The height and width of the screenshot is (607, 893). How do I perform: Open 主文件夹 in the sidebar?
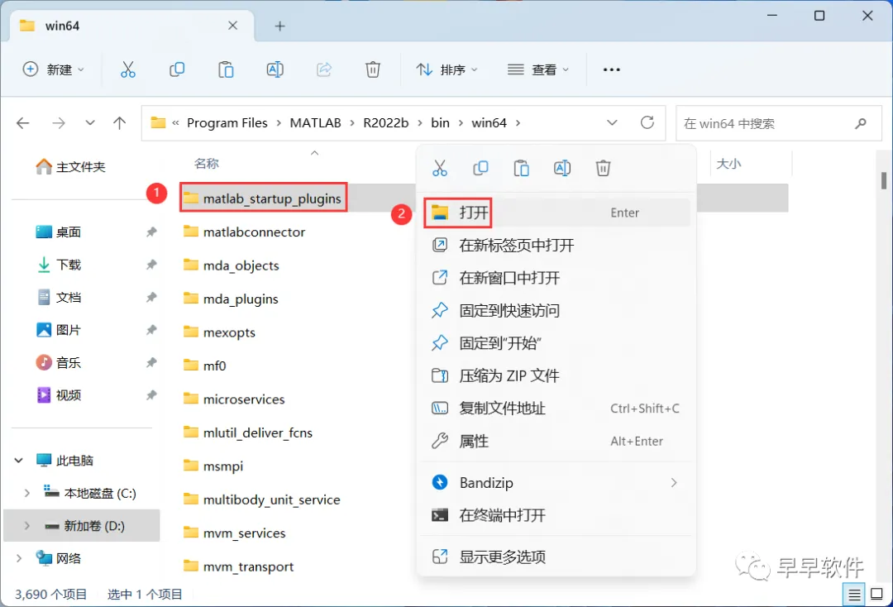pyautogui.click(x=70, y=167)
